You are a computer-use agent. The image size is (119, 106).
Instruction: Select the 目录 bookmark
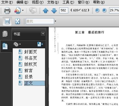click(x=29, y=77)
